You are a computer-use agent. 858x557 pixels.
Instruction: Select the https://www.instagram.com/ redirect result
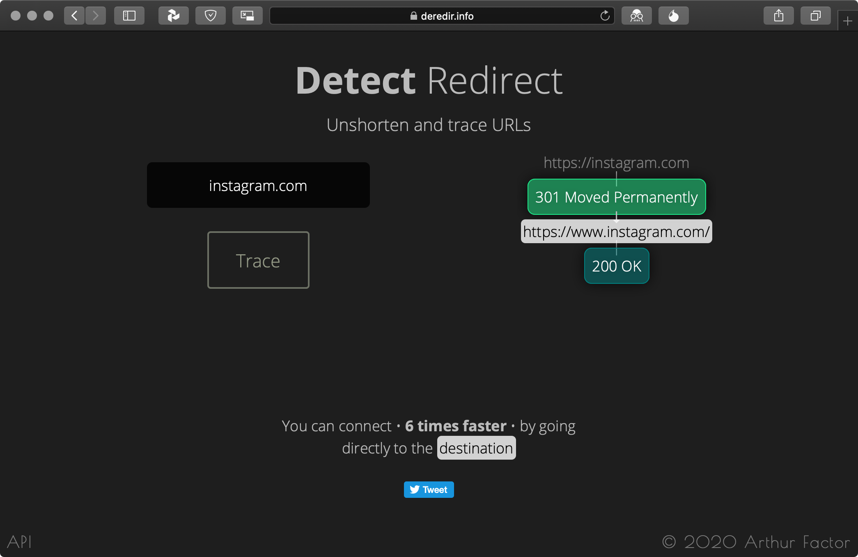pos(616,231)
